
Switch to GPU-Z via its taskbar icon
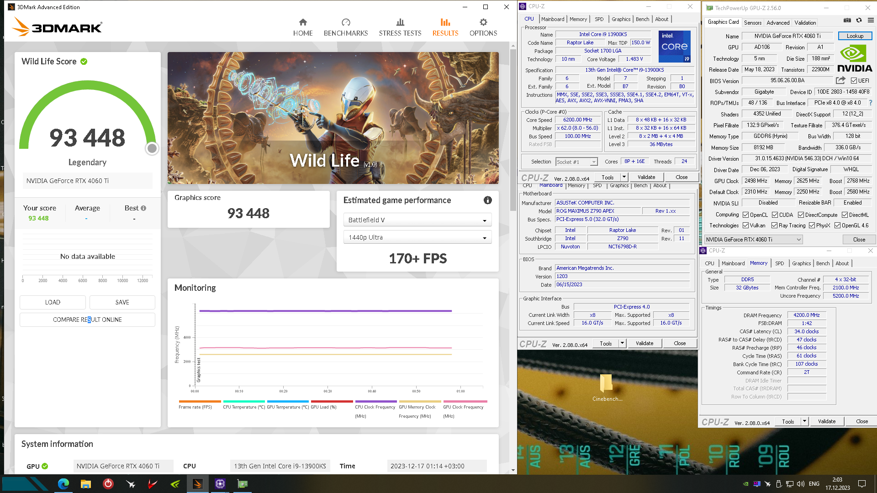(x=242, y=484)
